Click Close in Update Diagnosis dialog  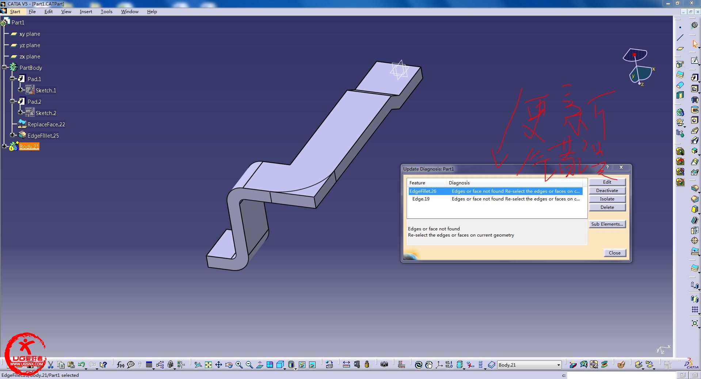(614, 253)
